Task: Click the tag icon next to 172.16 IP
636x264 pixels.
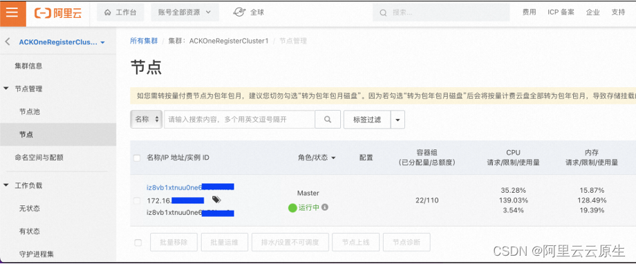Action: click(x=216, y=200)
